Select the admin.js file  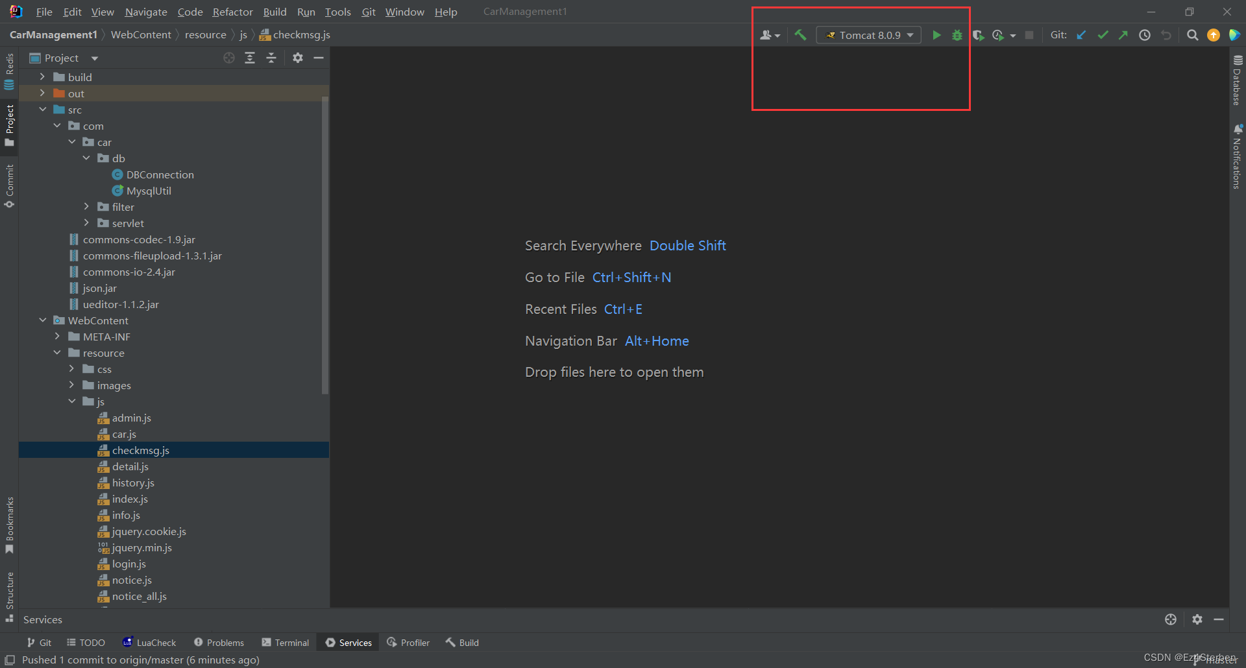[131, 418]
